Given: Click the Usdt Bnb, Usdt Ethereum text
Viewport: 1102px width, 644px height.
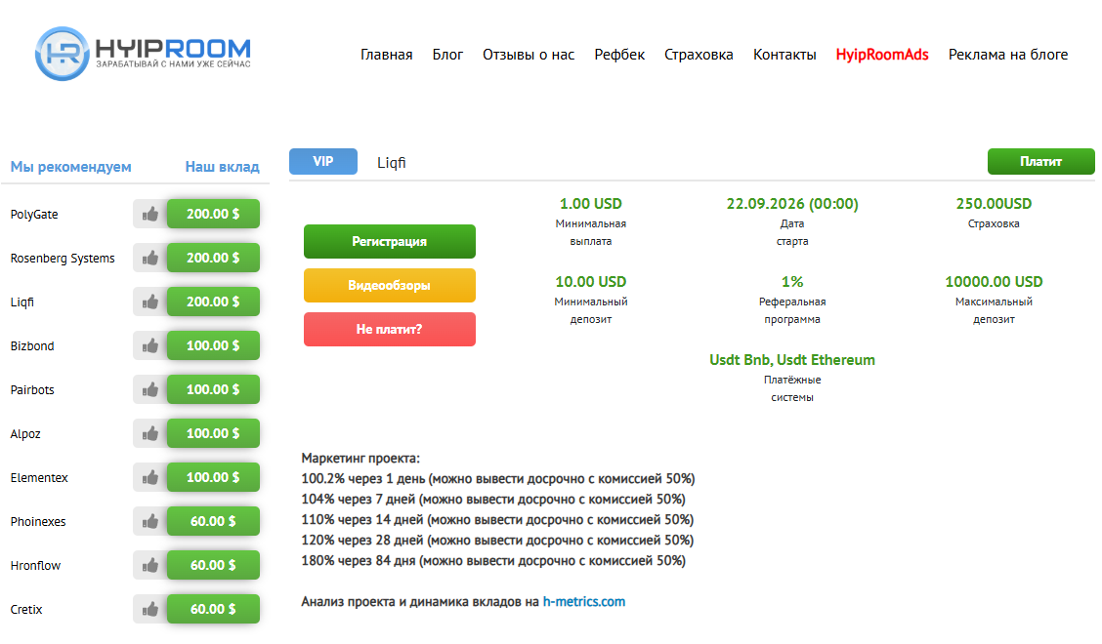Looking at the screenshot, I should (792, 360).
